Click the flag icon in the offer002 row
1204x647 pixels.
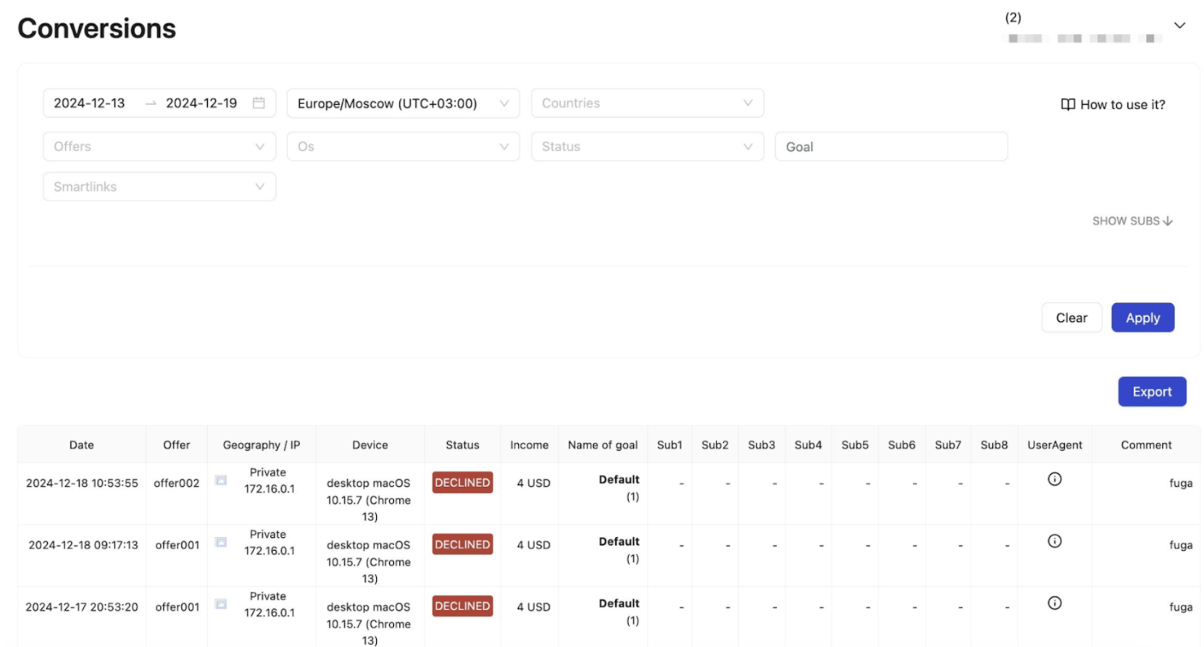[x=221, y=481]
